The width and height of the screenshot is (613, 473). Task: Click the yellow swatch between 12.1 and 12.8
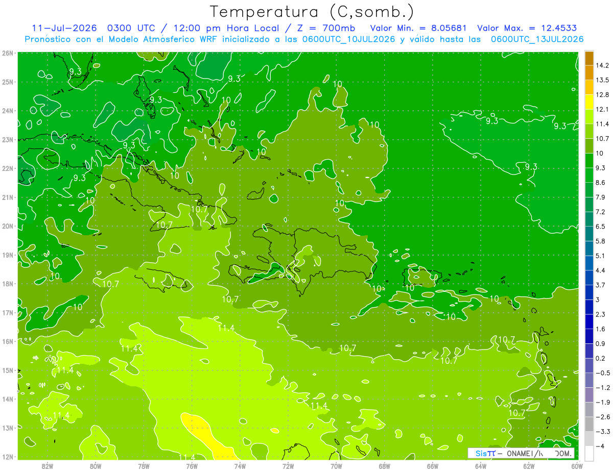coord(589,102)
